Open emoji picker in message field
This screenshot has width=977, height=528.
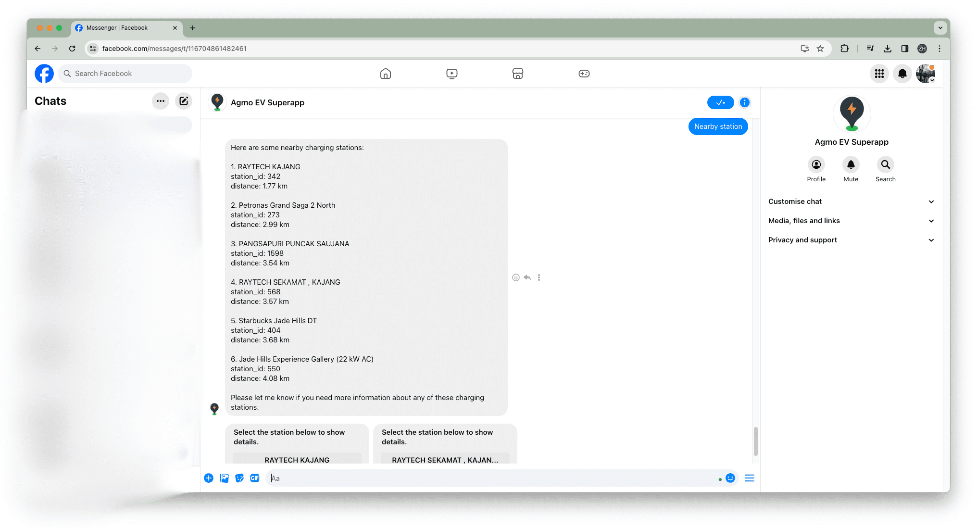click(x=730, y=478)
